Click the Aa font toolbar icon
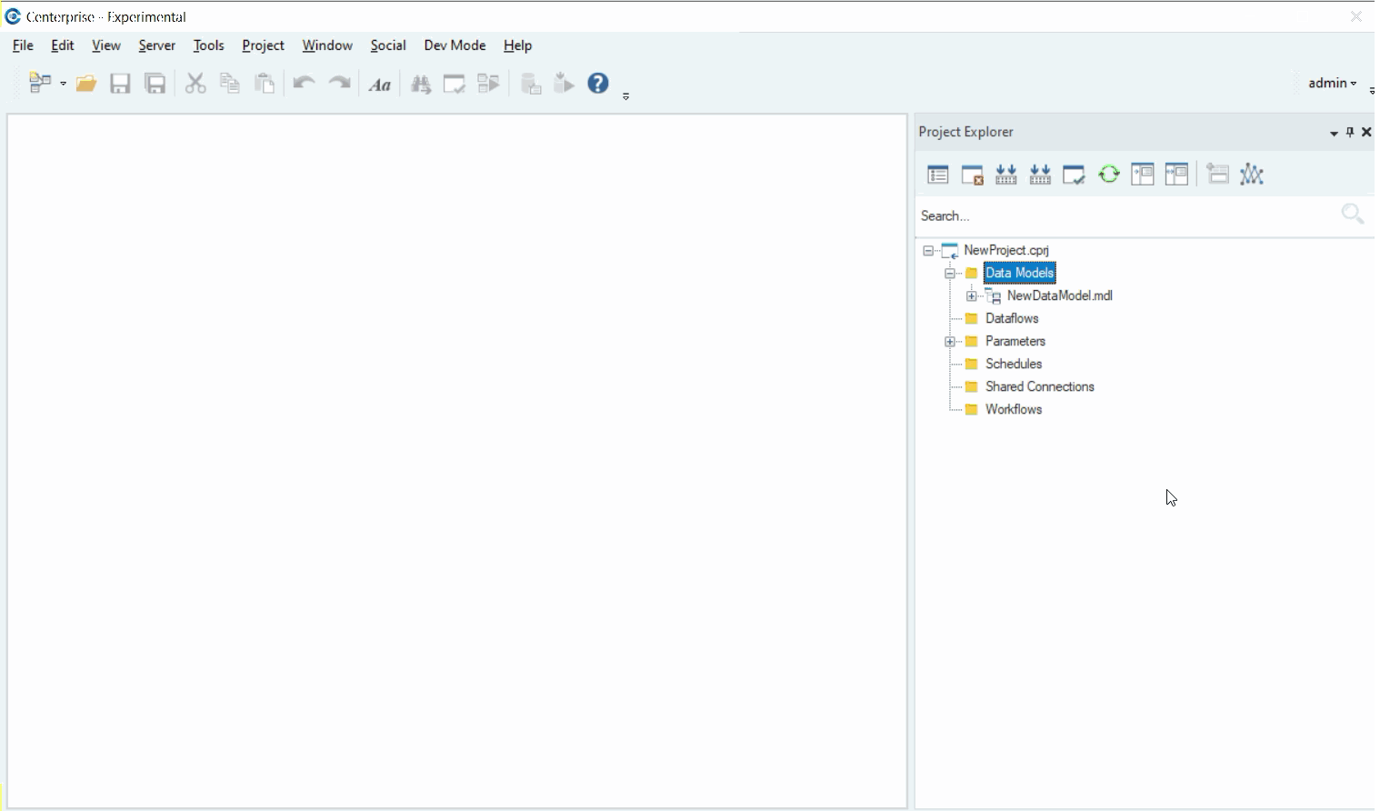The width and height of the screenshot is (1380, 811). 380,85
